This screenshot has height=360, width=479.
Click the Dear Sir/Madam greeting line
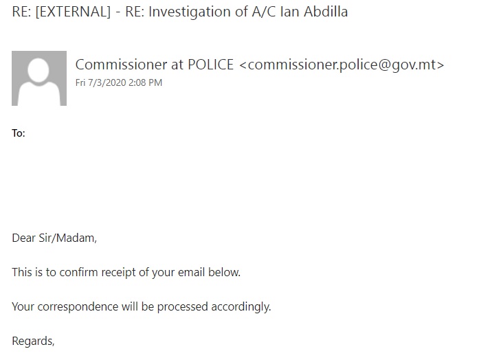click(x=54, y=238)
